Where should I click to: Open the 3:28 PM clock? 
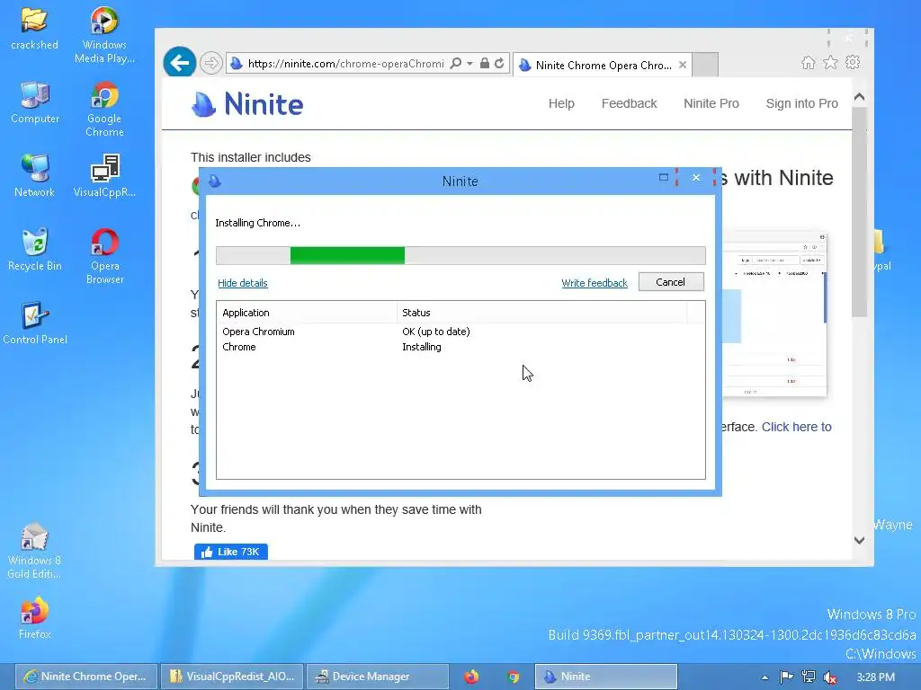pos(875,677)
